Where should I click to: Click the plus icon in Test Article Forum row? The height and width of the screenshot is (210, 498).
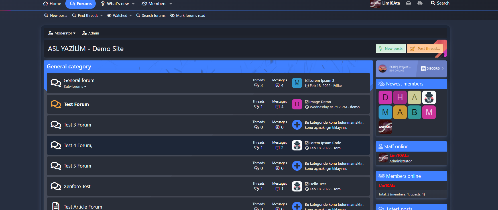pyautogui.click(x=297, y=206)
